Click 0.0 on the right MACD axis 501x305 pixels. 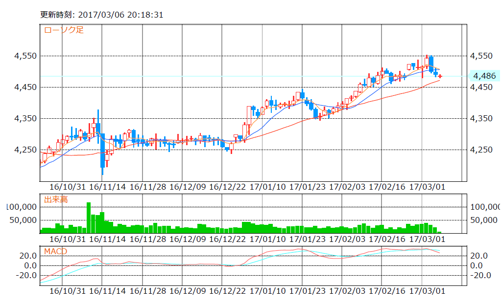477,266
